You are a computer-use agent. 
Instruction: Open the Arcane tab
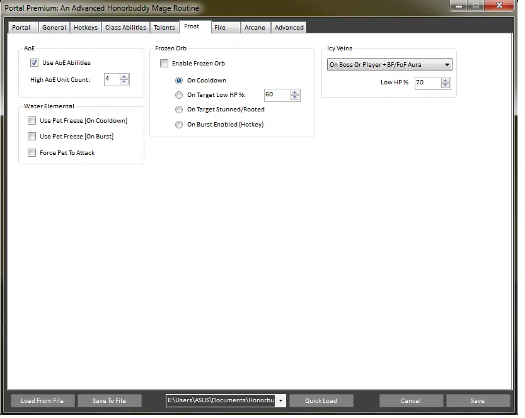(x=255, y=28)
